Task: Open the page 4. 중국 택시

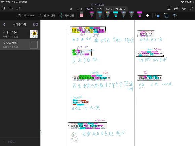Action: [20, 34]
